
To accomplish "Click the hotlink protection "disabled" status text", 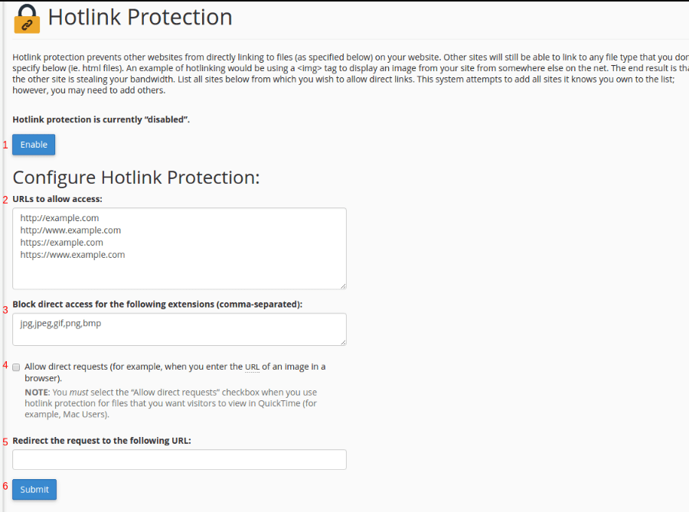I will pos(101,119).
